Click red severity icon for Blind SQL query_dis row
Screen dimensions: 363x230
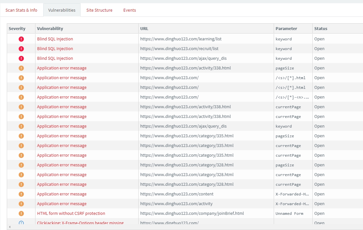[x=21, y=58]
